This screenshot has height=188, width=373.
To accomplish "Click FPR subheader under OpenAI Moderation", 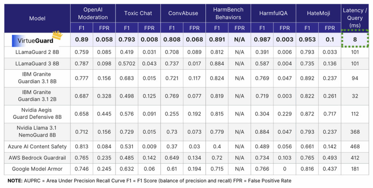I will coord(104,28).
